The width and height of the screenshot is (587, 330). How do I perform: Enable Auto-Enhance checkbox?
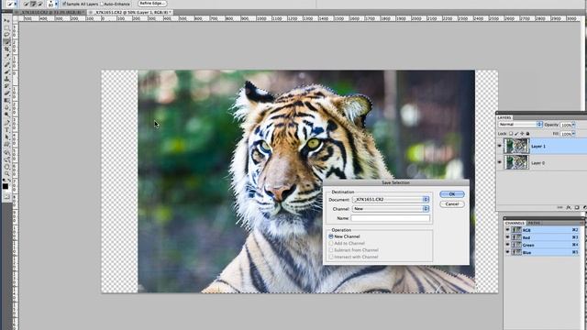(x=102, y=4)
